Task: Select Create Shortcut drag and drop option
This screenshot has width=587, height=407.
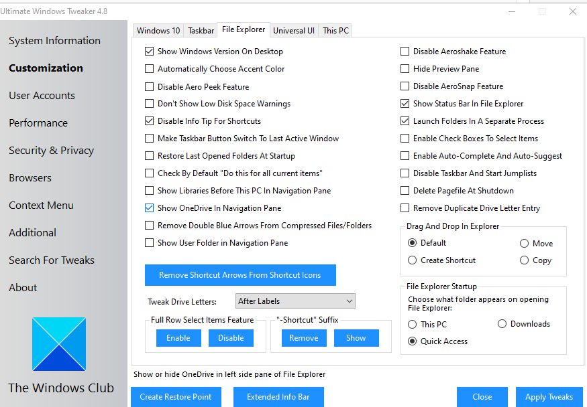Action: coord(412,260)
